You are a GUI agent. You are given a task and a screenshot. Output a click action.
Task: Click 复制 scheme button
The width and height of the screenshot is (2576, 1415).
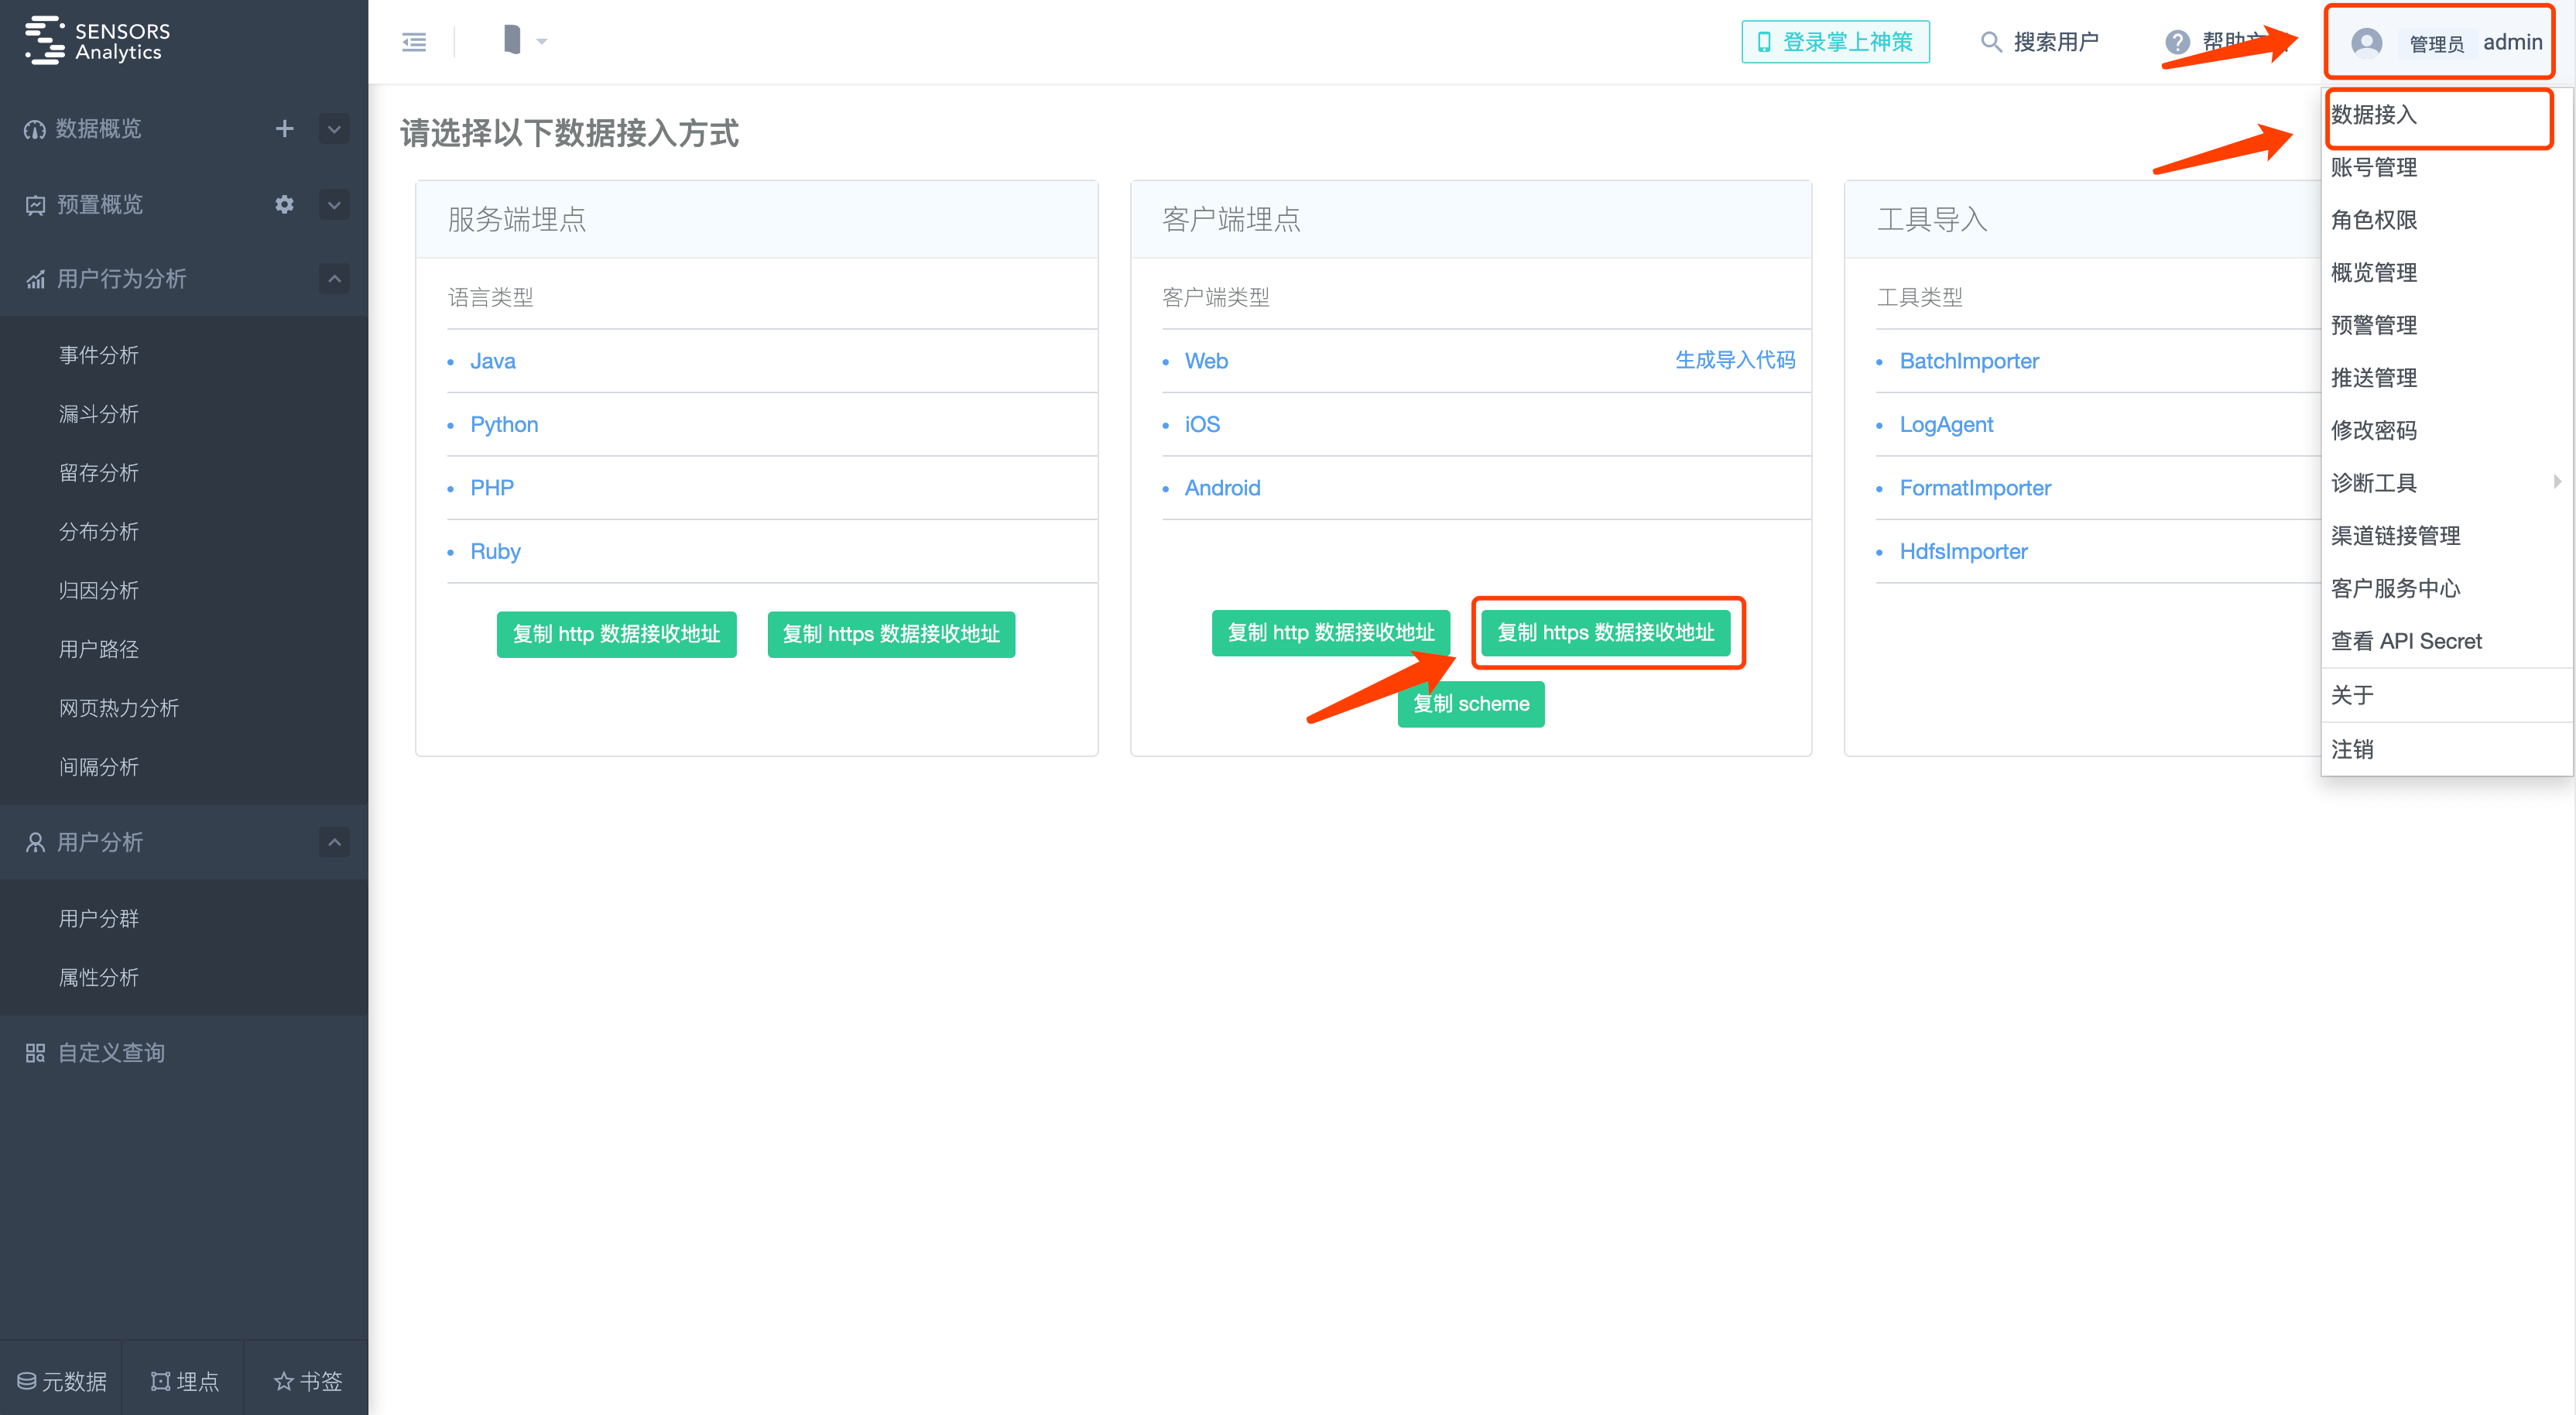[x=1470, y=704]
